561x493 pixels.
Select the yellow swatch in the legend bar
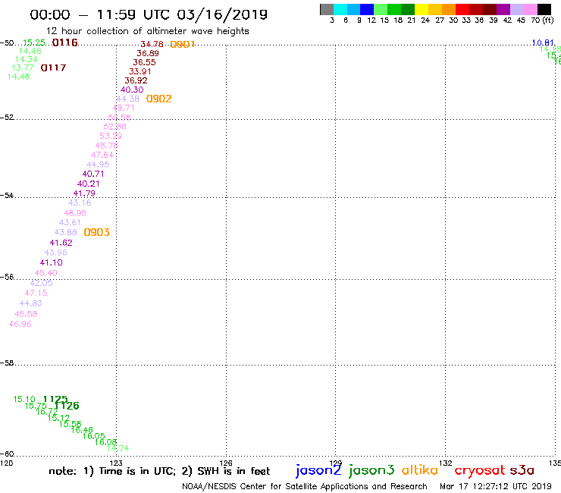pos(422,9)
